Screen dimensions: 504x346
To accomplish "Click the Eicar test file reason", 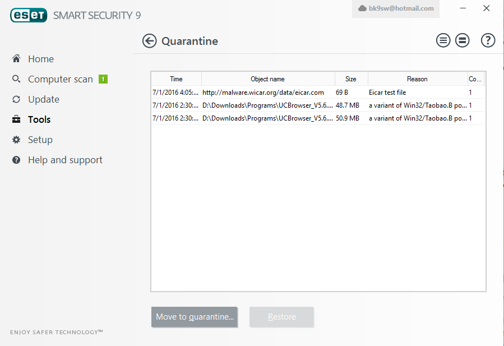I will pos(387,93).
